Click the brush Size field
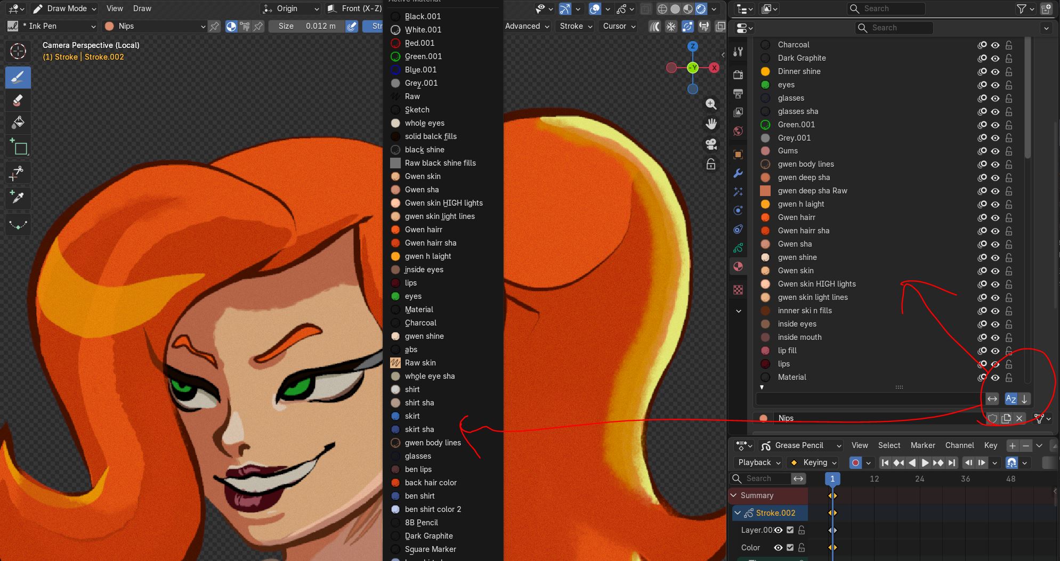1060x561 pixels. (307, 26)
